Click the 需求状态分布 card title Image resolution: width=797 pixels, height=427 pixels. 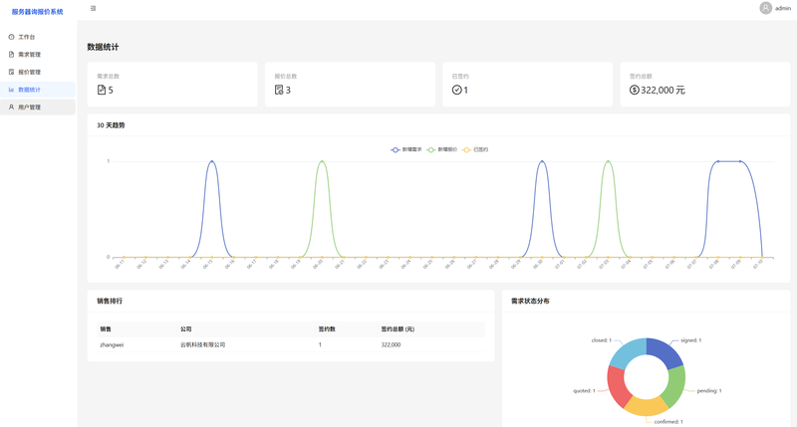(530, 301)
